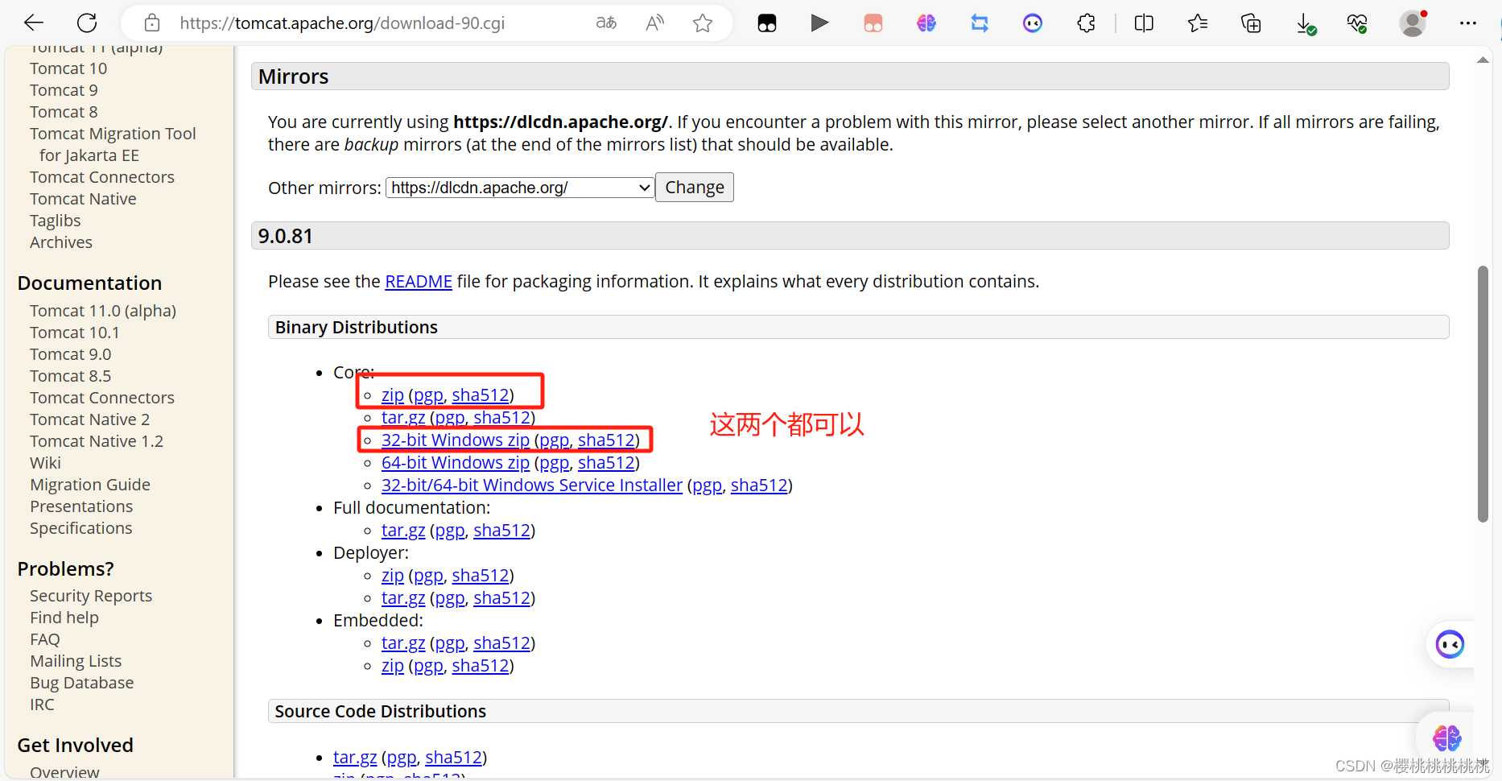Open the Wiki link
This screenshot has width=1502, height=781.
[x=45, y=463]
